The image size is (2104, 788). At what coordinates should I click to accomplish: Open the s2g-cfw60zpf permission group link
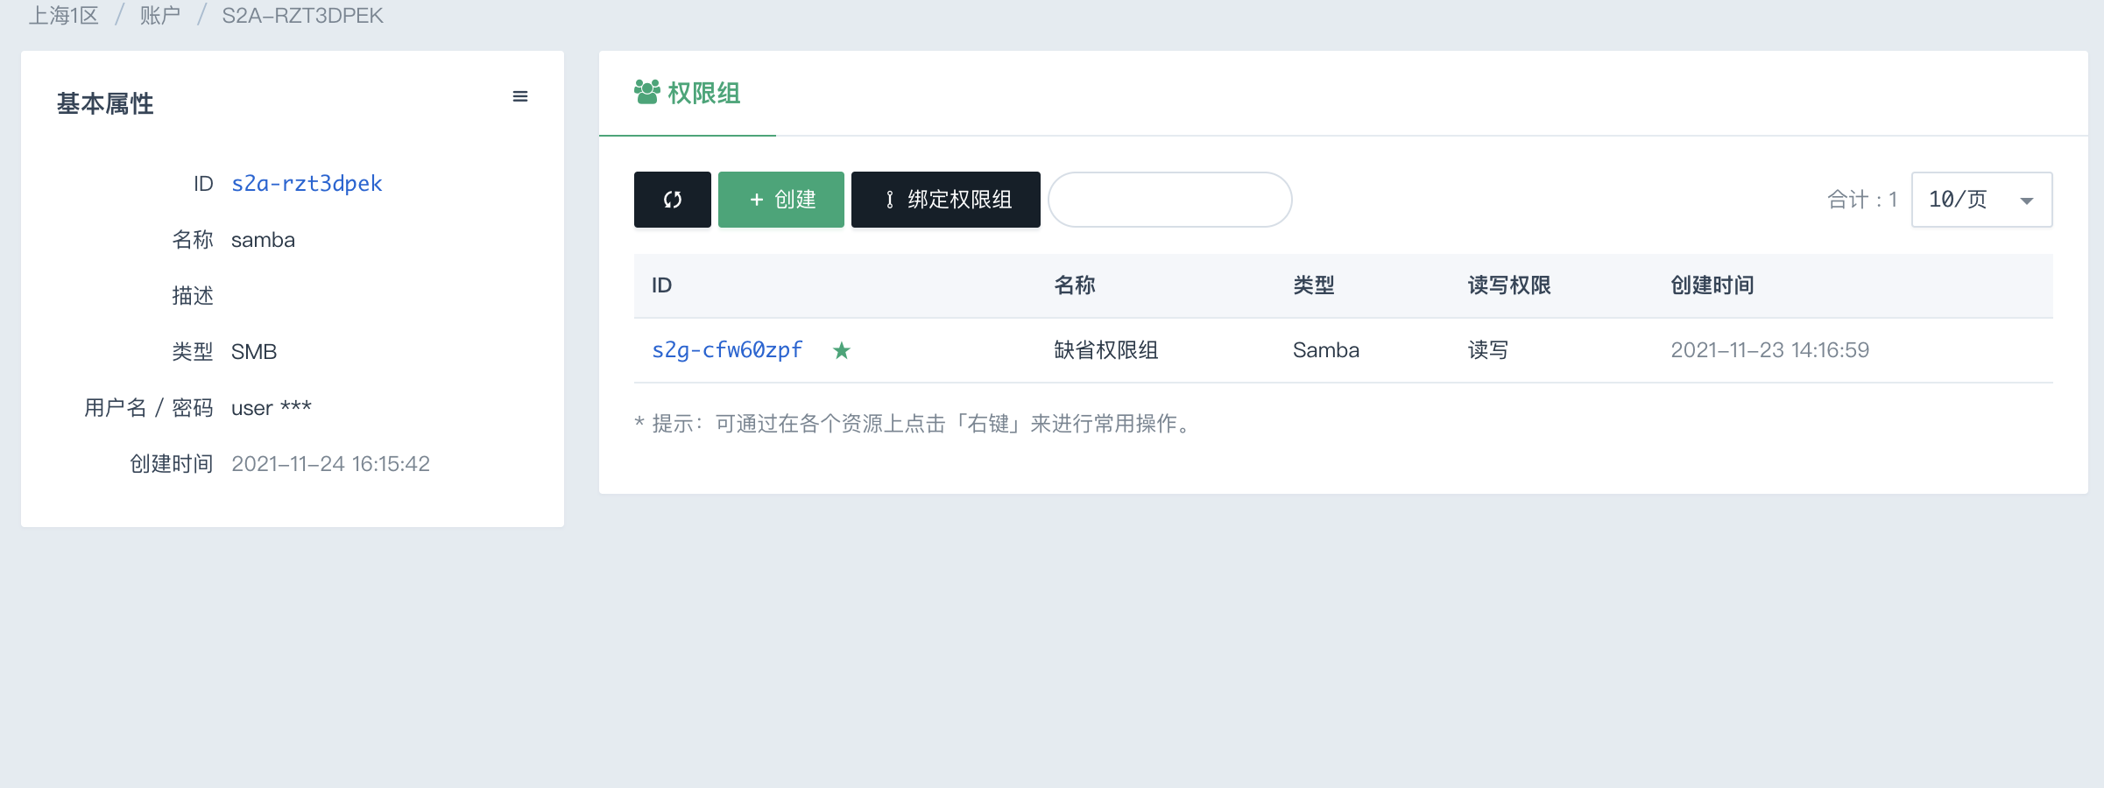point(726,350)
